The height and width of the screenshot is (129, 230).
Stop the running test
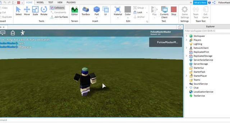(x=174, y=11)
